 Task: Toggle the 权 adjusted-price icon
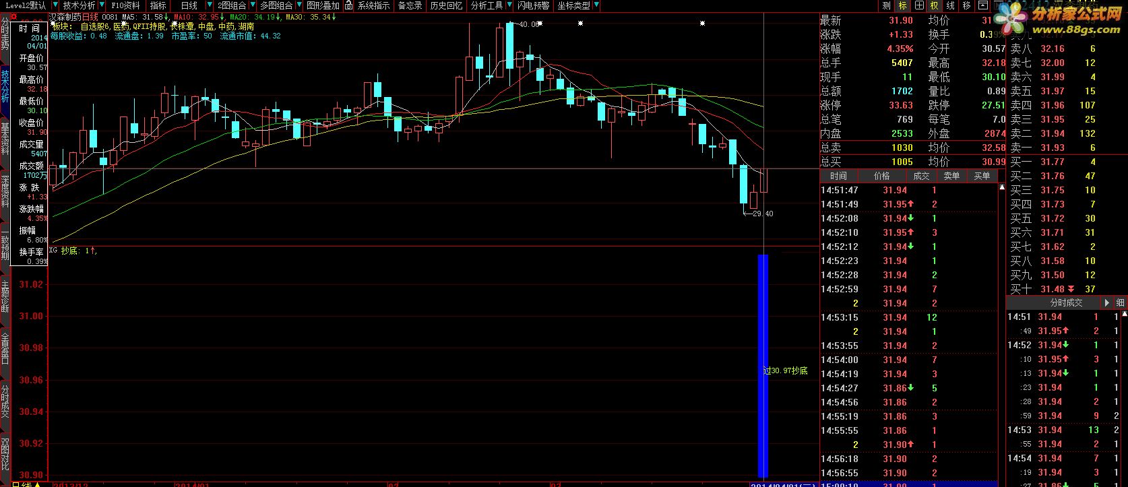point(935,5)
